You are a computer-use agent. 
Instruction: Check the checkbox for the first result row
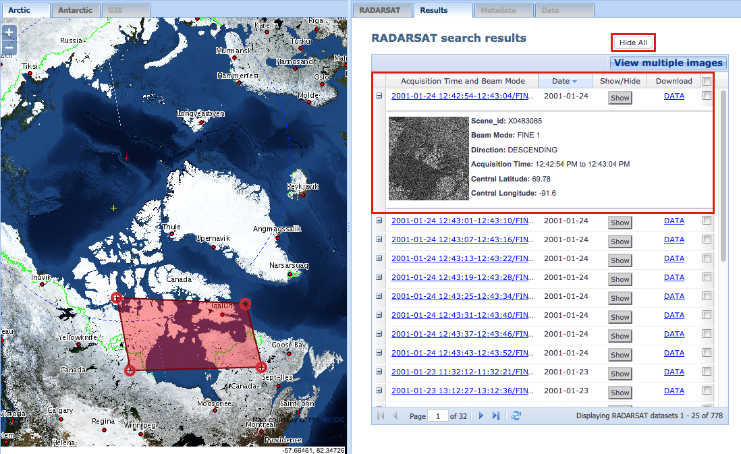coord(707,96)
